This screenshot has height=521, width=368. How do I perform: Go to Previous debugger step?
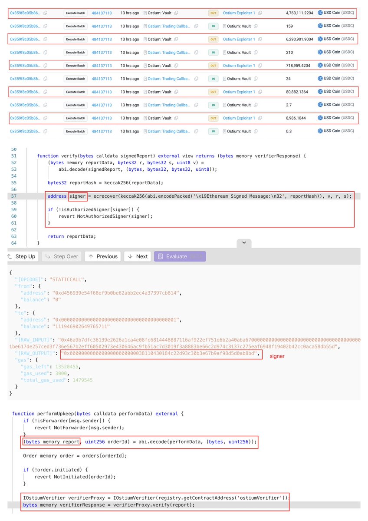point(103,256)
